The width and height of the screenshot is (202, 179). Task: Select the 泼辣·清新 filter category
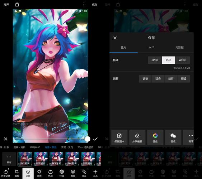point(19,147)
